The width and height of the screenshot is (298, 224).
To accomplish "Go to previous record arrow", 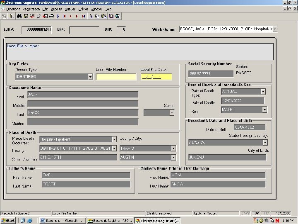I will (70, 16).
